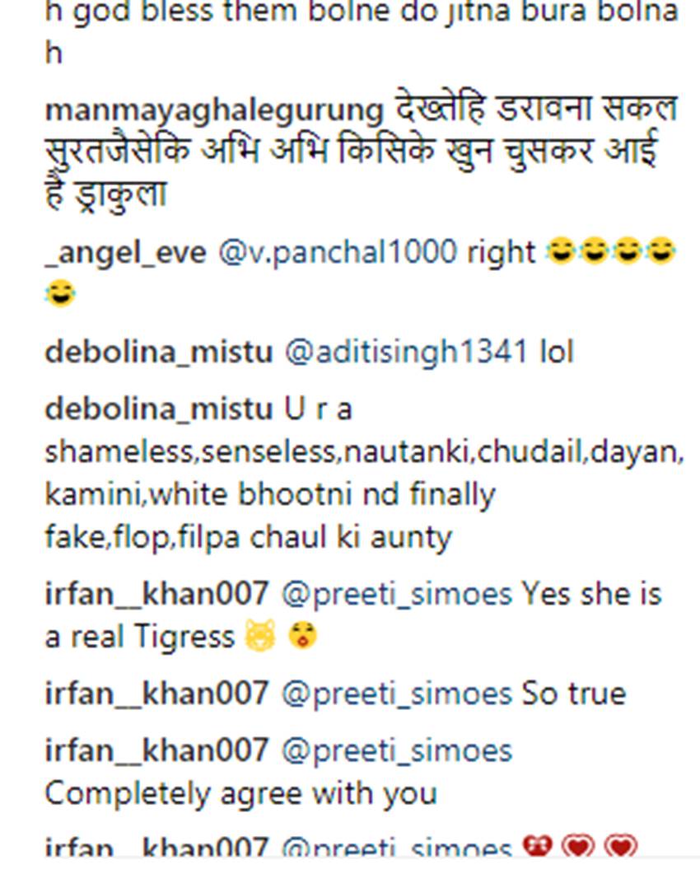Viewport: 700px width, 883px height.
Task: Click the heart emojis in the last comment
Action: (x=580, y=847)
